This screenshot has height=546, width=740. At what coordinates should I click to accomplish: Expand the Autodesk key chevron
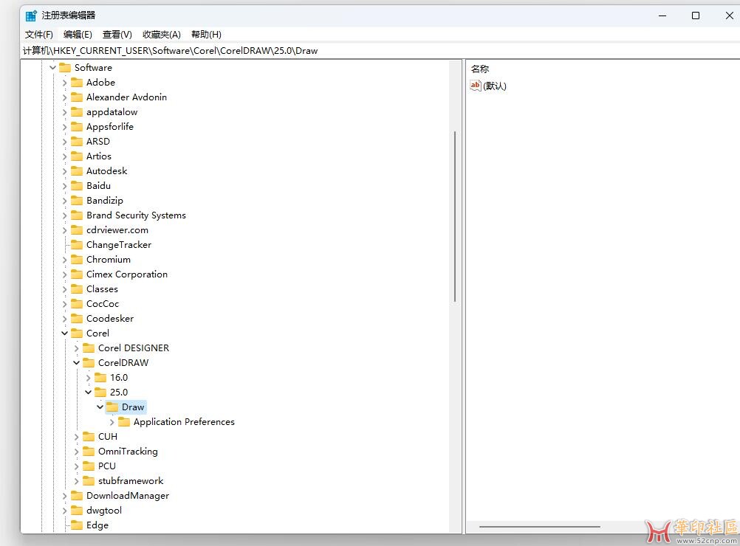[x=65, y=171]
